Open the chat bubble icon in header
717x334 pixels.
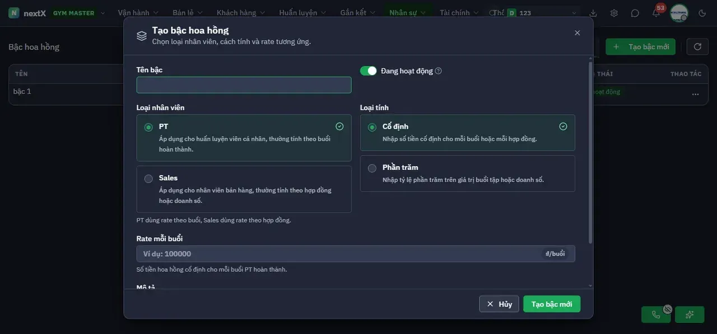click(635, 13)
